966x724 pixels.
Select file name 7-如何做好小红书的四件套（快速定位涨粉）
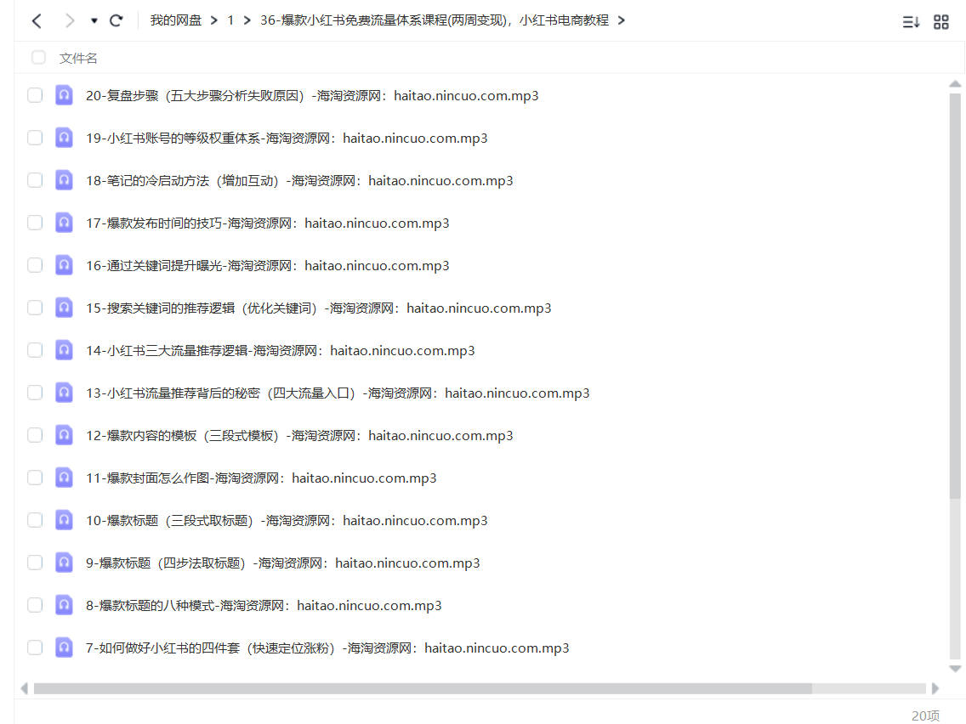327,648
